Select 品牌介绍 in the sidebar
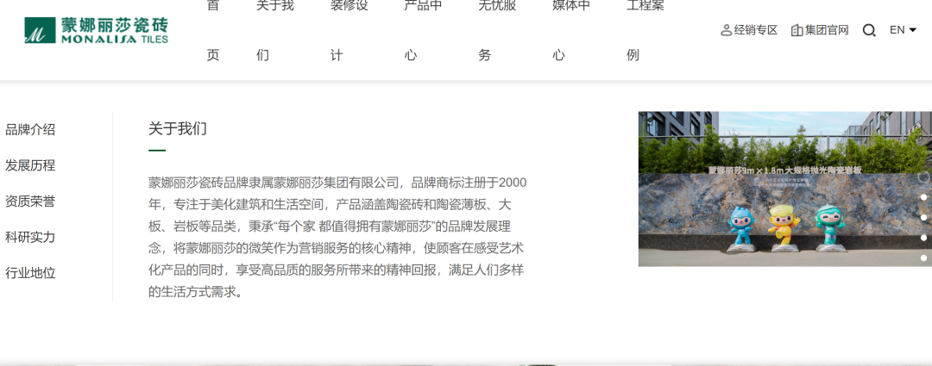This screenshot has width=932, height=366. (30, 129)
